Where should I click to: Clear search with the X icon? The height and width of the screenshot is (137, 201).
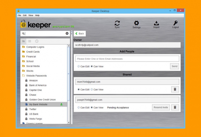pos(67,33)
